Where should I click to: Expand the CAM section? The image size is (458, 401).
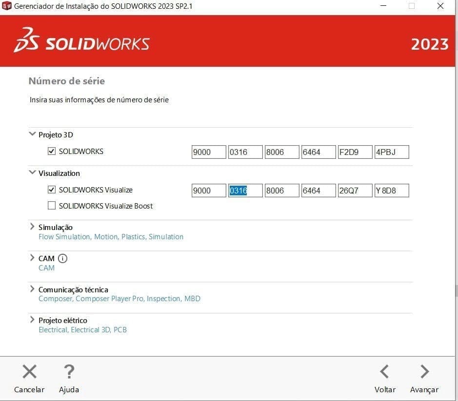click(32, 257)
